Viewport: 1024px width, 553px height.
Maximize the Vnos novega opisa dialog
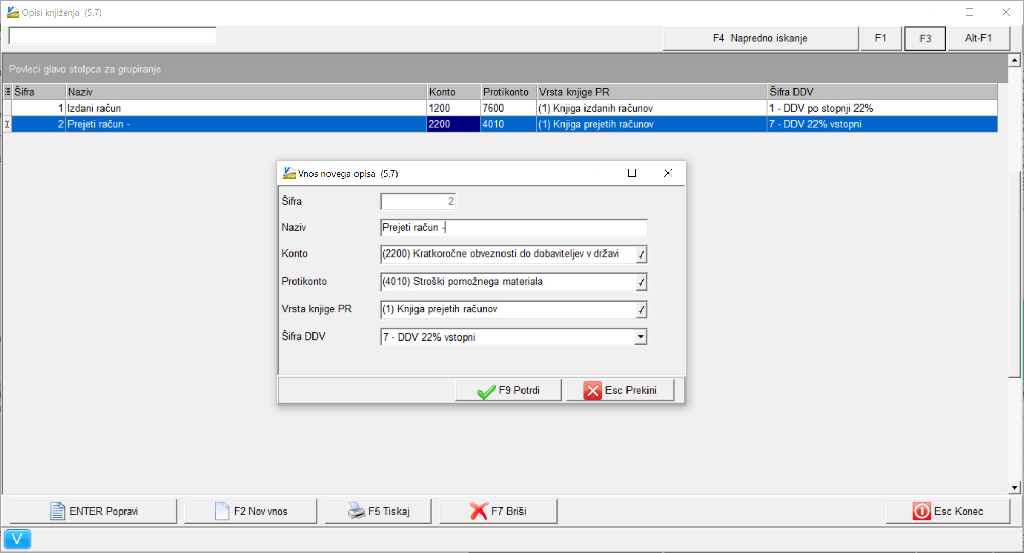point(632,173)
